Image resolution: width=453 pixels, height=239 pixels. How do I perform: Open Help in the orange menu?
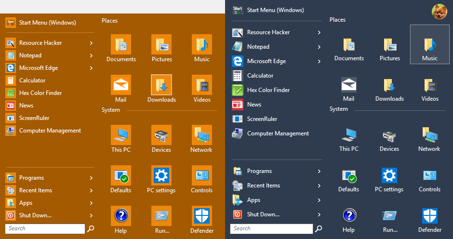coord(121,220)
